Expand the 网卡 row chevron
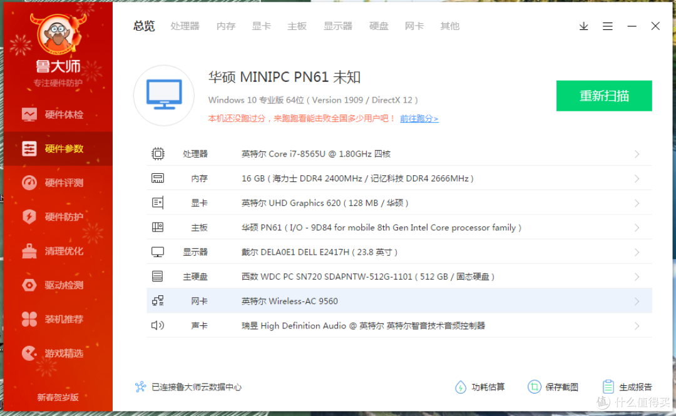Image resolution: width=676 pixels, height=416 pixels. click(x=637, y=302)
